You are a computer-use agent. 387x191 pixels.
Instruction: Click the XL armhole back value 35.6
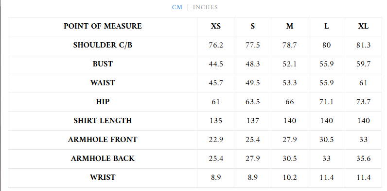coord(363,158)
